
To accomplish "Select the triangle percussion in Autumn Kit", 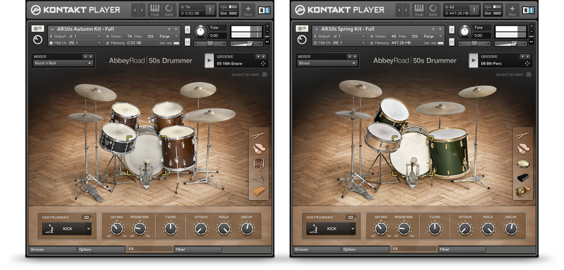I will pos(258,179).
